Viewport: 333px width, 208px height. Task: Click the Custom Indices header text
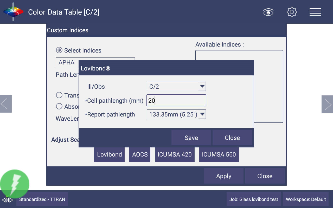[x=68, y=30]
